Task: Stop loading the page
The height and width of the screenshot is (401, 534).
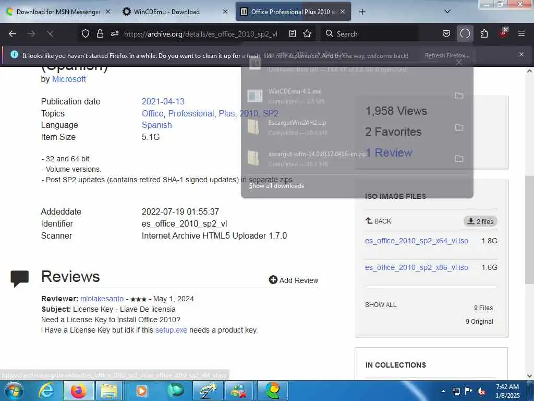Action: 50,34
